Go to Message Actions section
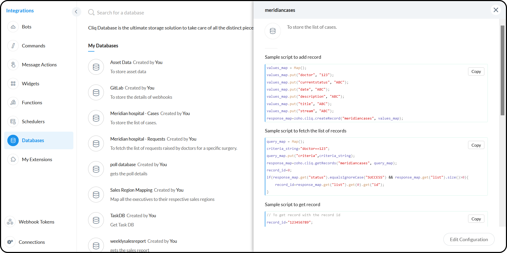Viewport: 507px width, 253px height. (x=39, y=65)
